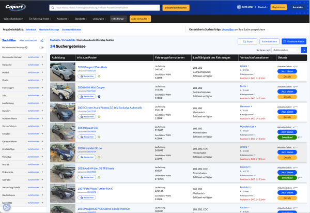Expand the Modell filter
Viewport: 310px width, 213px height.
pos(42,72)
